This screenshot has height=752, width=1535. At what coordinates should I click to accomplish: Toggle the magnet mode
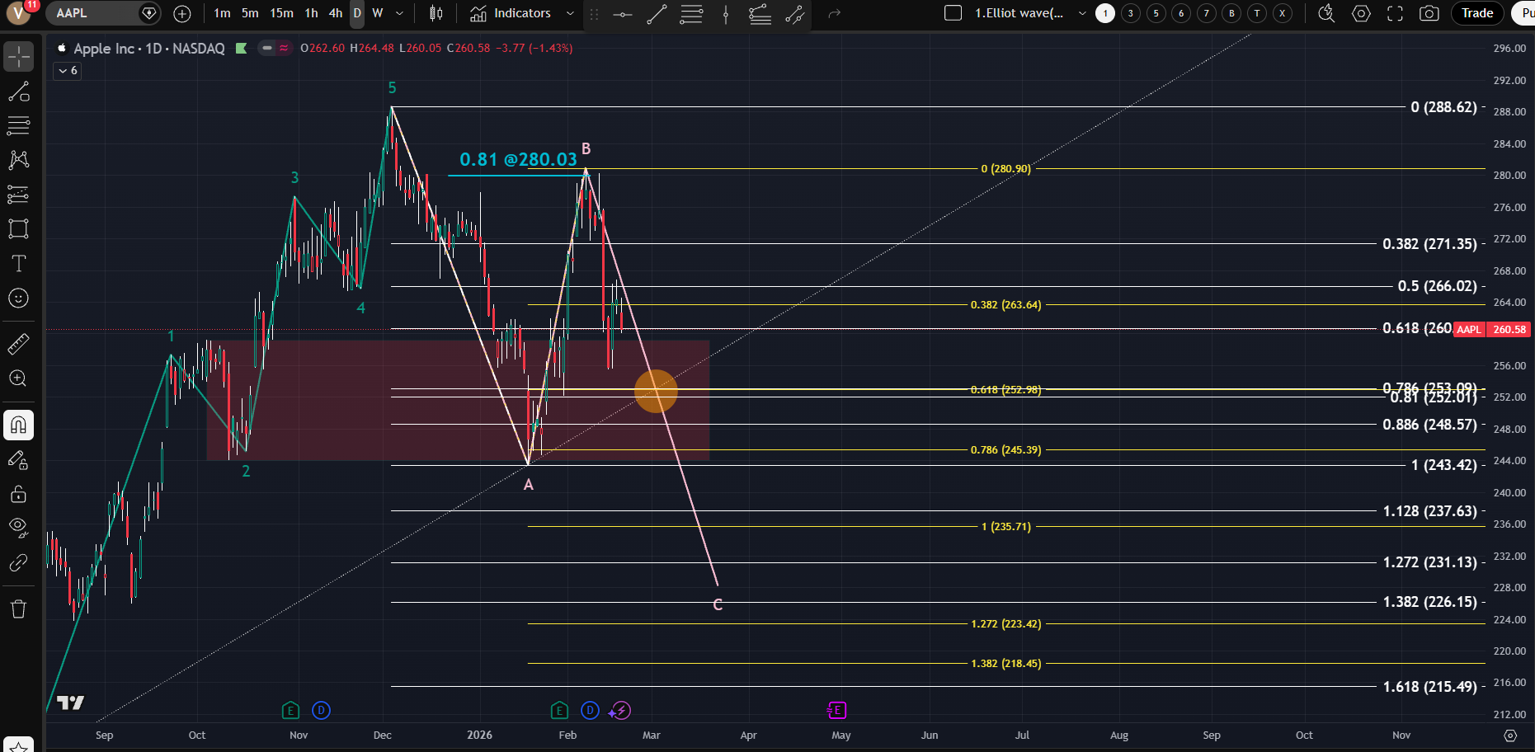pyautogui.click(x=18, y=425)
